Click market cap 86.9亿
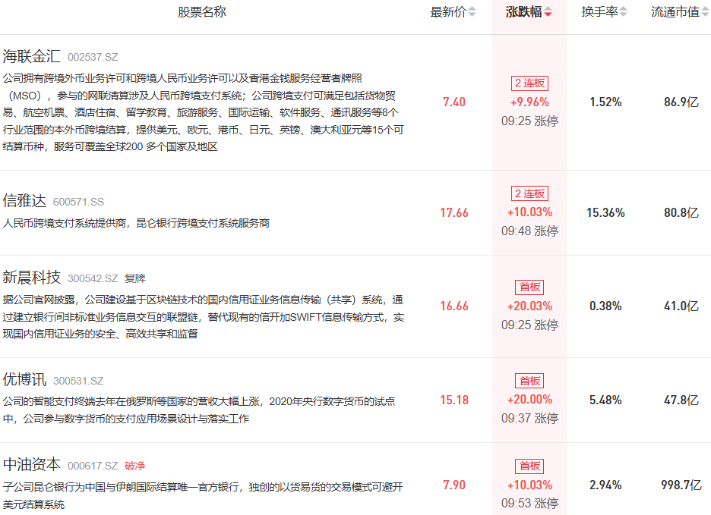The image size is (711, 515). click(681, 102)
